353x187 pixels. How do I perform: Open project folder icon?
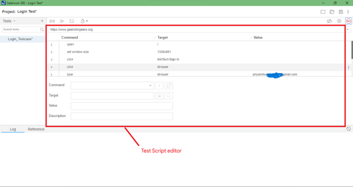(x=332, y=12)
